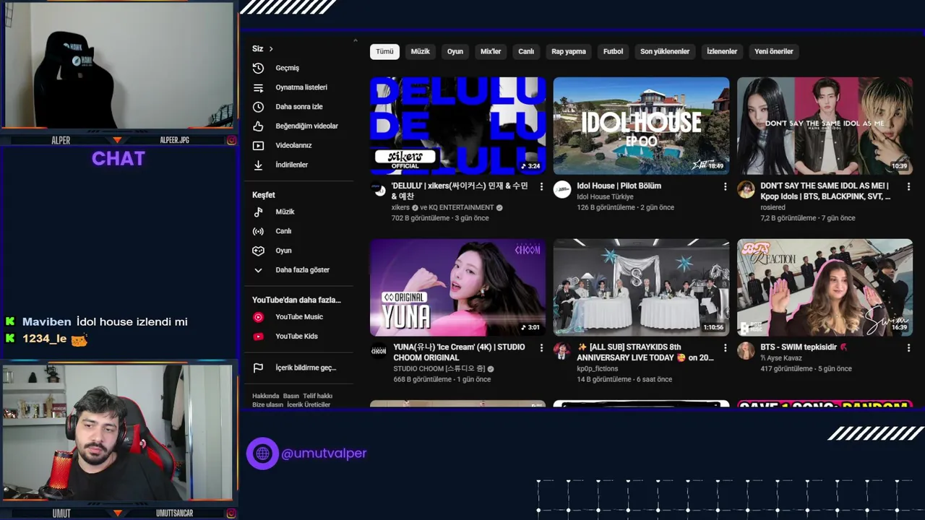
Task: Play the DELULU xikers video thumbnail
Action: pyautogui.click(x=457, y=126)
